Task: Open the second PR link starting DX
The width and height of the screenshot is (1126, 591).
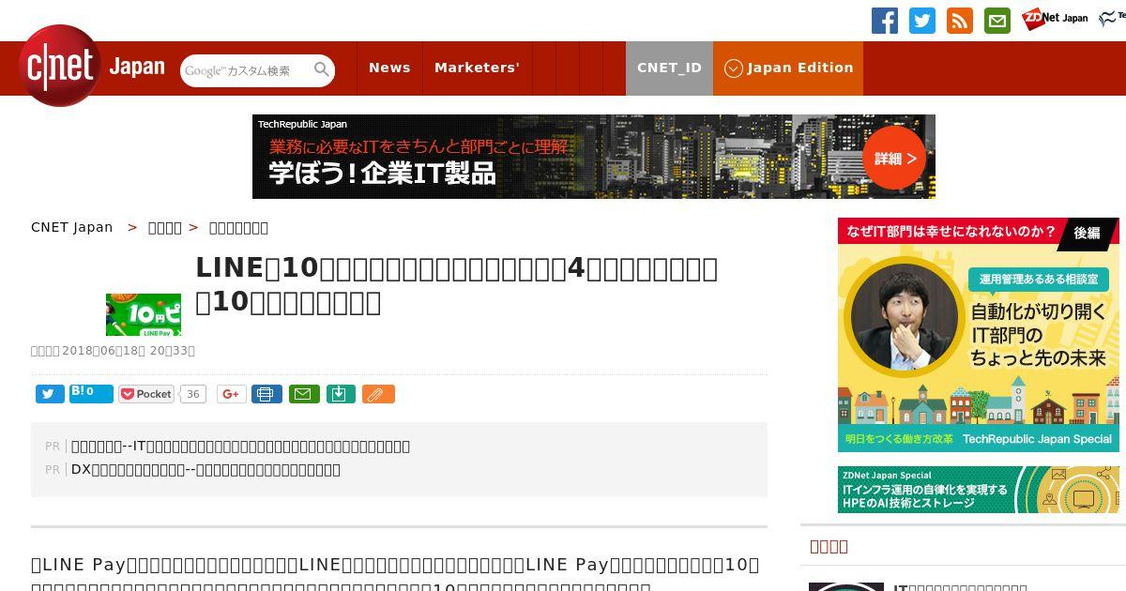Action: [x=205, y=469]
